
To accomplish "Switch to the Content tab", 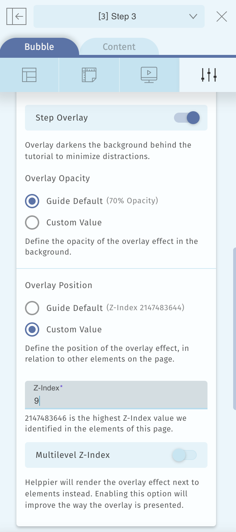I will (x=119, y=47).
